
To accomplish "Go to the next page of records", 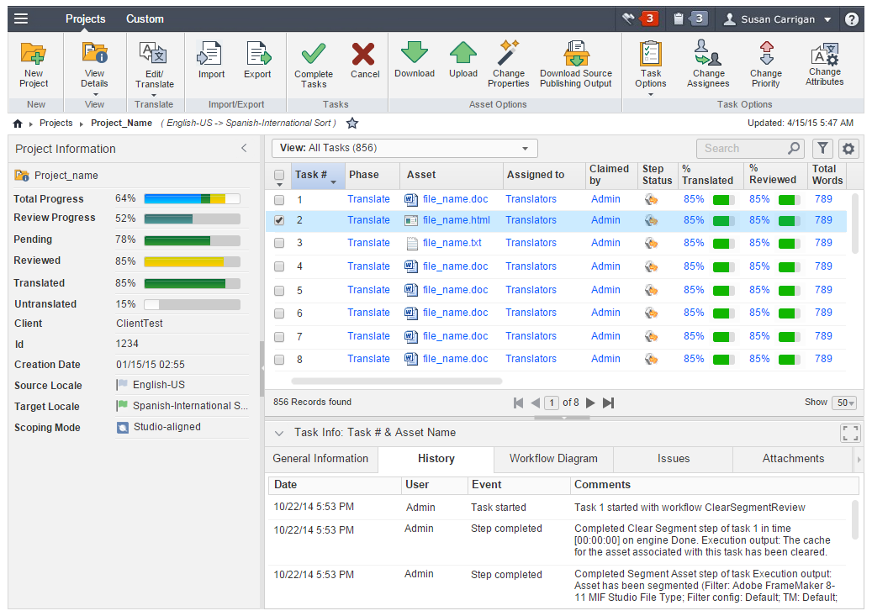I will click(590, 403).
